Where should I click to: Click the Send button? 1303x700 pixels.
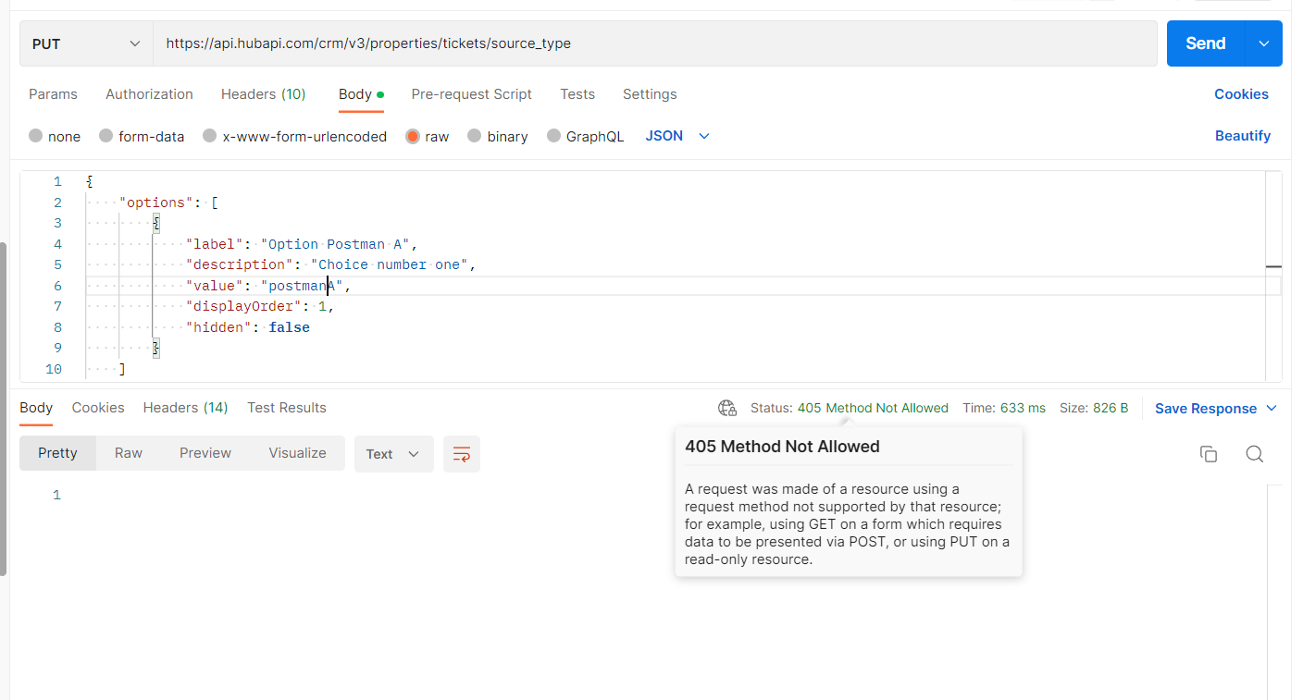click(1204, 43)
